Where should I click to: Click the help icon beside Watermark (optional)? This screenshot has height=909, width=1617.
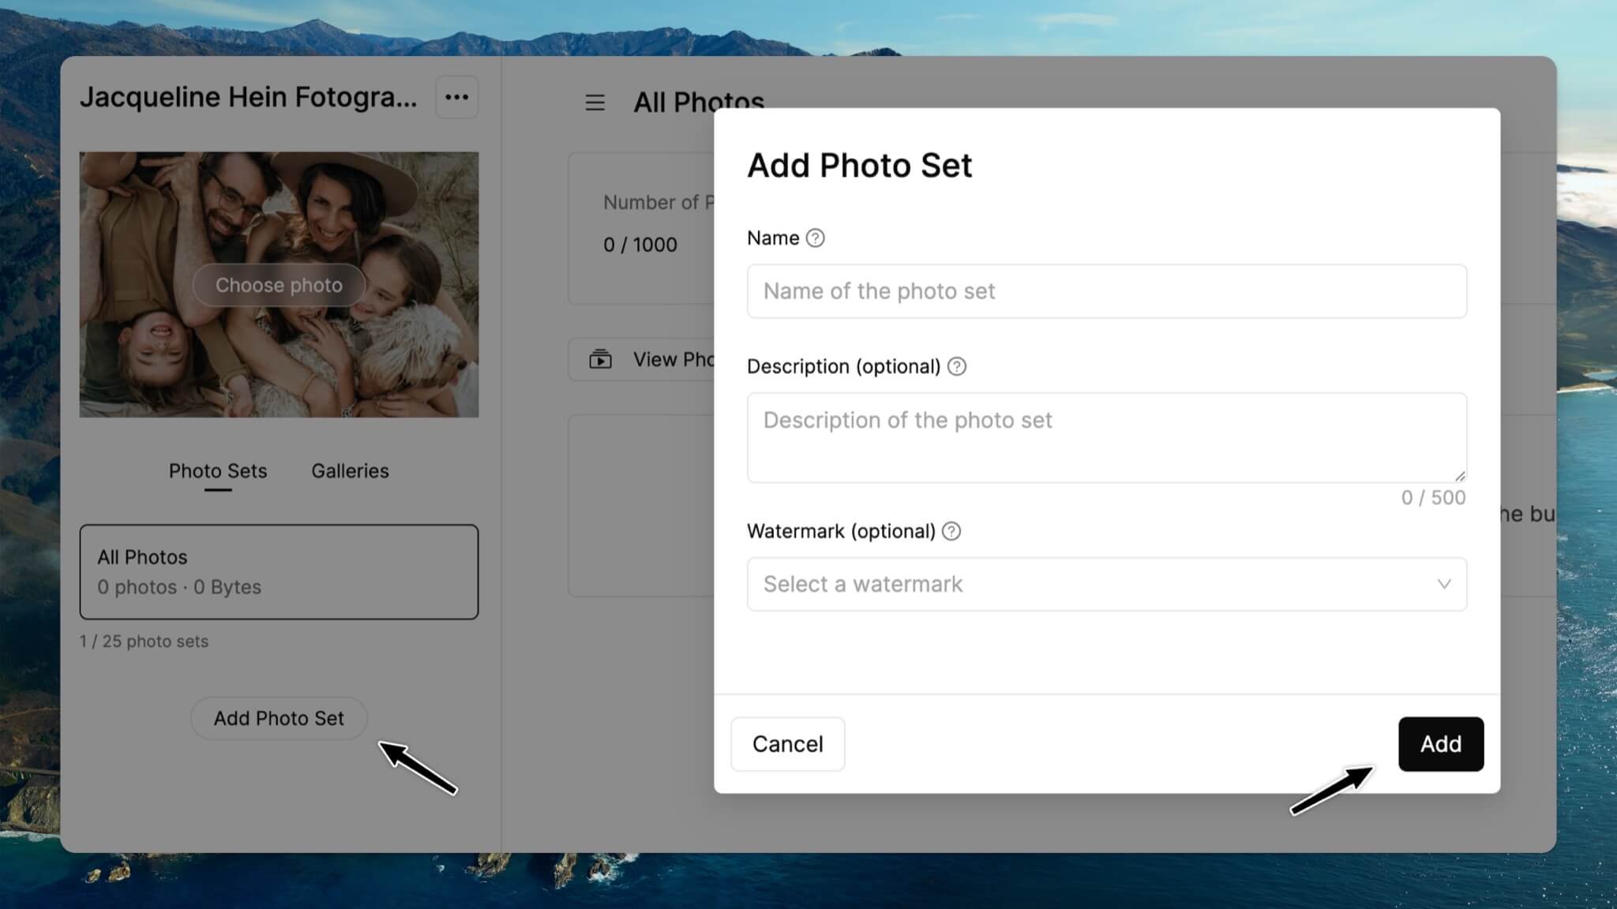click(951, 531)
